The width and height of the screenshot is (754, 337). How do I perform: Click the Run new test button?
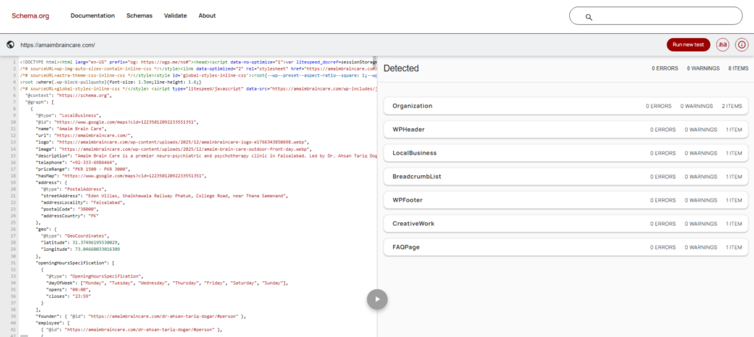point(688,45)
